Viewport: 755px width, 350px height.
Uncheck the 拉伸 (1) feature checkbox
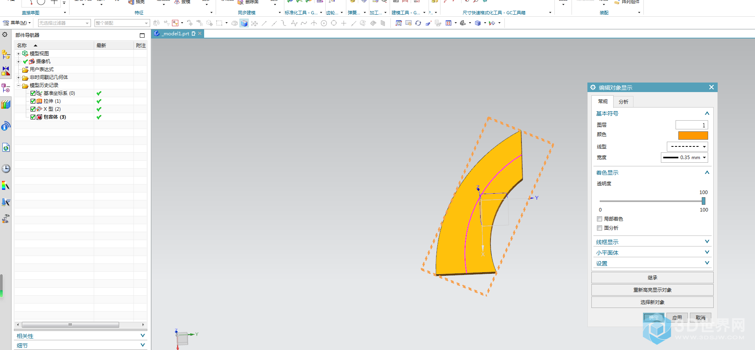(33, 101)
